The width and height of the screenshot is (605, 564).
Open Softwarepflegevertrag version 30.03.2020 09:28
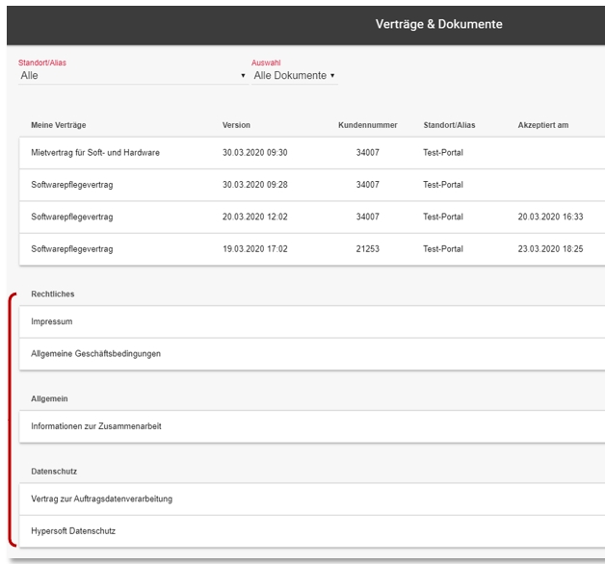tap(312, 185)
